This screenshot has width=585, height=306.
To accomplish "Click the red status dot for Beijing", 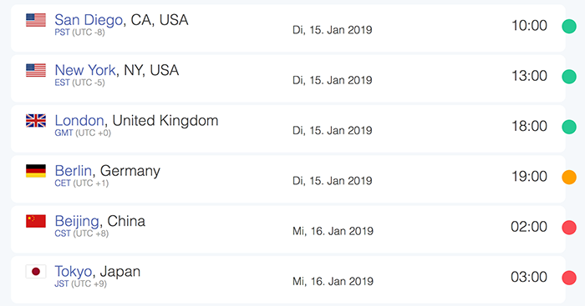I will (569, 228).
